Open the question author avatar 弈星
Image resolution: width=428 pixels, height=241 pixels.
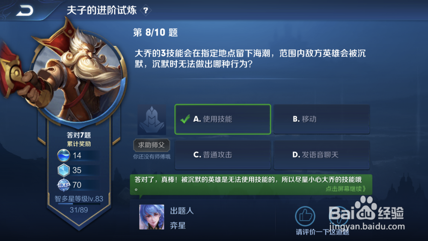pyautogui.click(x=152, y=217)
